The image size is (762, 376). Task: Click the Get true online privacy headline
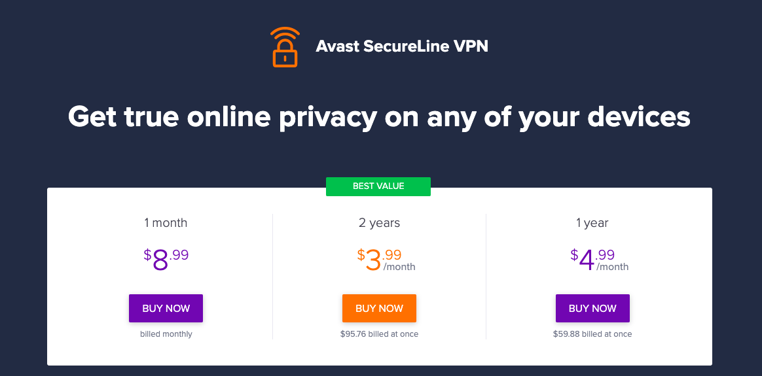379,117
